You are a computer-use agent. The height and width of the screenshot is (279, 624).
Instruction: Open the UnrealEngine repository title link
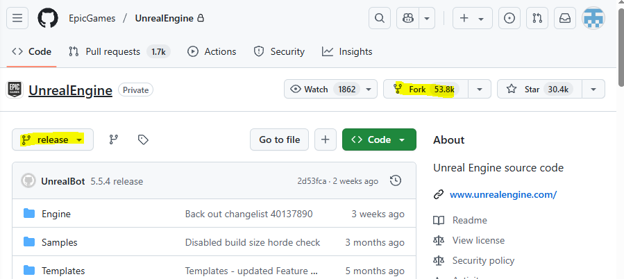(x=70, y=91)
